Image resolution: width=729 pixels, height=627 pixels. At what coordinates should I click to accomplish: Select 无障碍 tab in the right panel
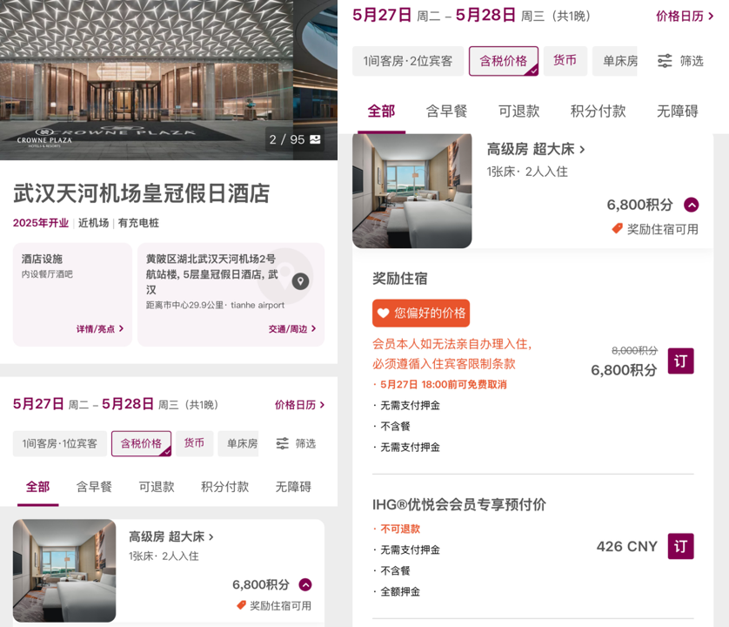tap(678, 111)
